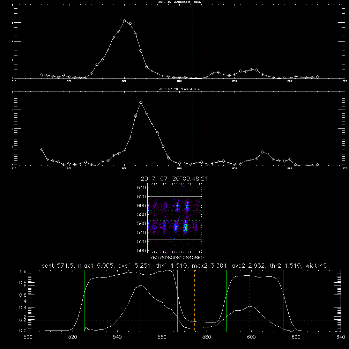The image size is (349, 349).
Task: Click the orange dashed center line in bottom plot
Action: pyautogui.click(x=194, y=300)
